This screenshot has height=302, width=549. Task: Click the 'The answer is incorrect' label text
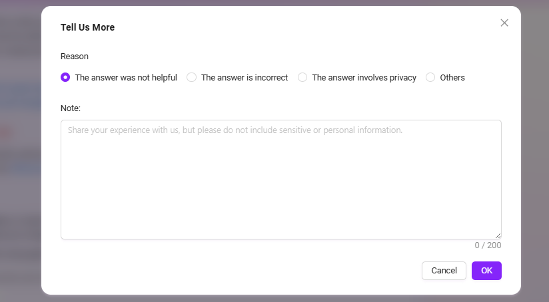(x=245, y=78)
